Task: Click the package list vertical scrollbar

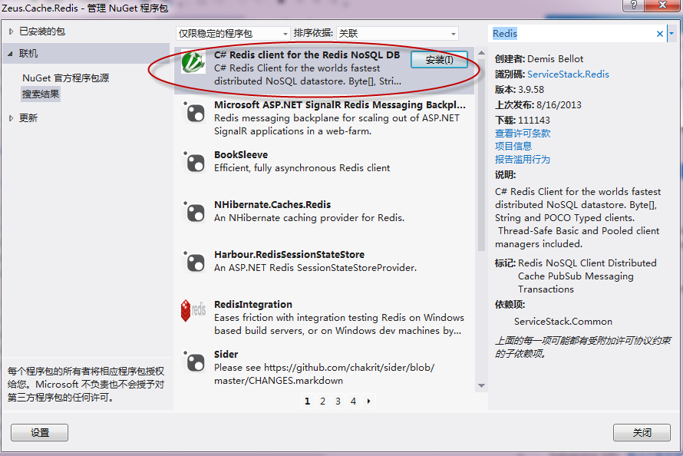Action: coord(481,154)
